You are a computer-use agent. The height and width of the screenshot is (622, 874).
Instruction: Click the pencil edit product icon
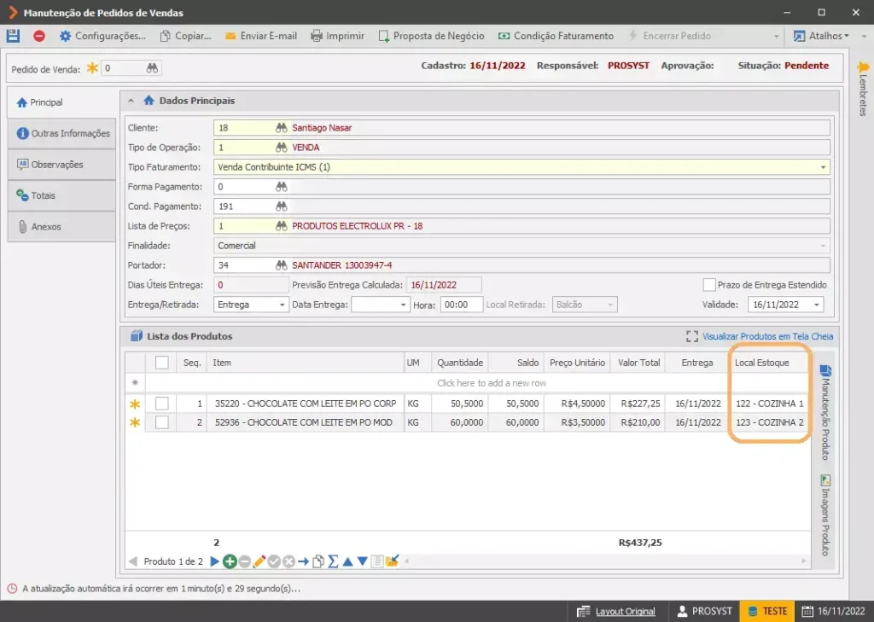[259, 561]
